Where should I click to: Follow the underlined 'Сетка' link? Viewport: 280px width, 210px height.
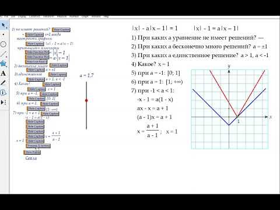point(31,158)
